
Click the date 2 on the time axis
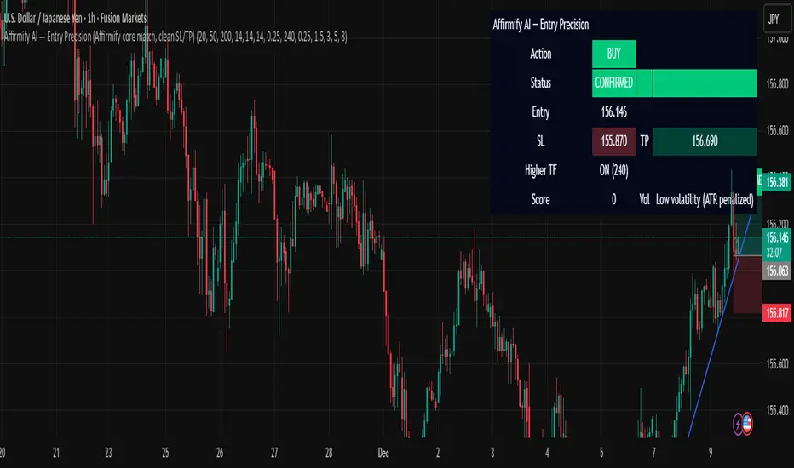[x=438, y=453]
